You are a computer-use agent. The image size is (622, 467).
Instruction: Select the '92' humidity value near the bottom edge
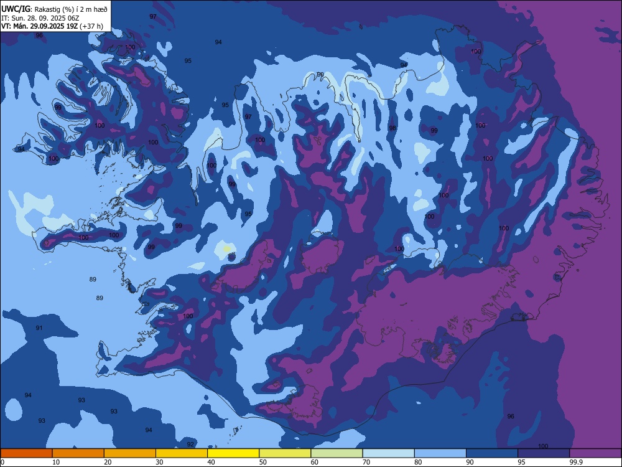click(190, 444)
